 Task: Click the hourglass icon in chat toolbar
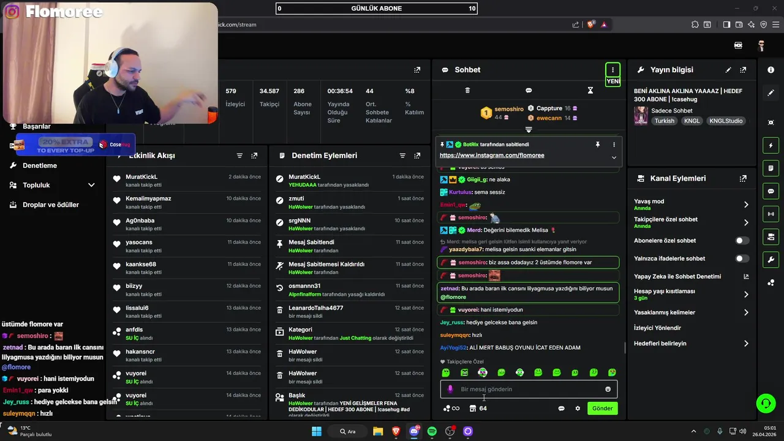(590, 91)
